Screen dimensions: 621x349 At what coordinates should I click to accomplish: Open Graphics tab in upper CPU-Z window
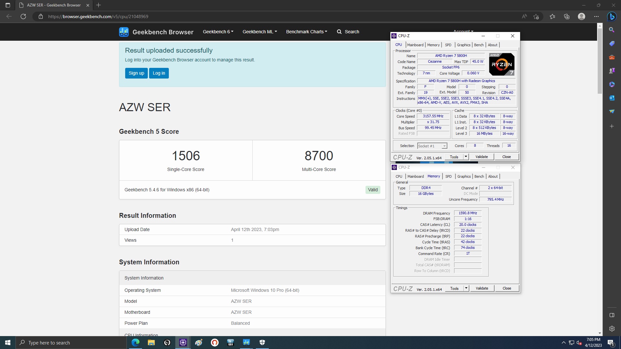463,45
